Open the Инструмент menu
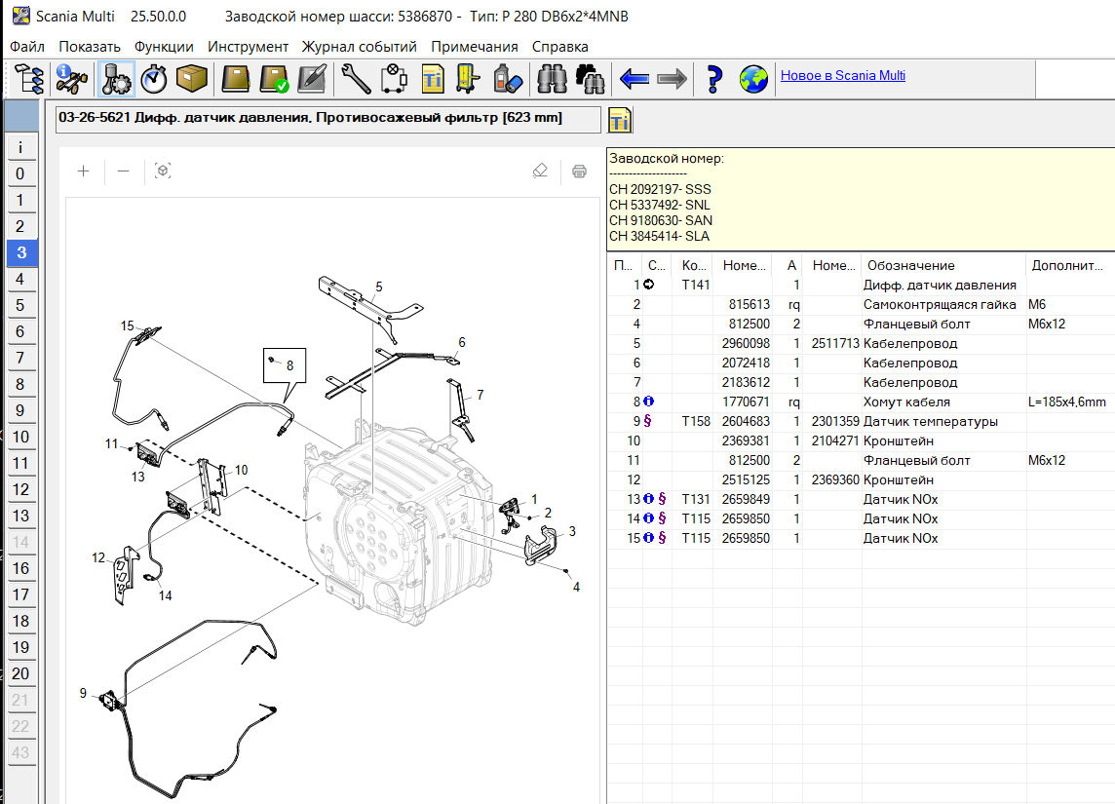Viewport: 1115px width, 804px height. coord(249,47)
